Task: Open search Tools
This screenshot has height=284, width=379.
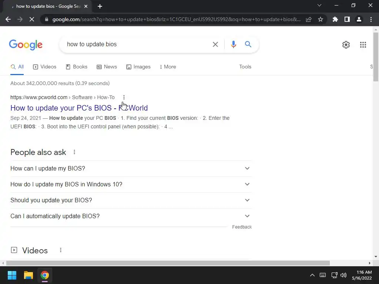Action: pos(245,67)
